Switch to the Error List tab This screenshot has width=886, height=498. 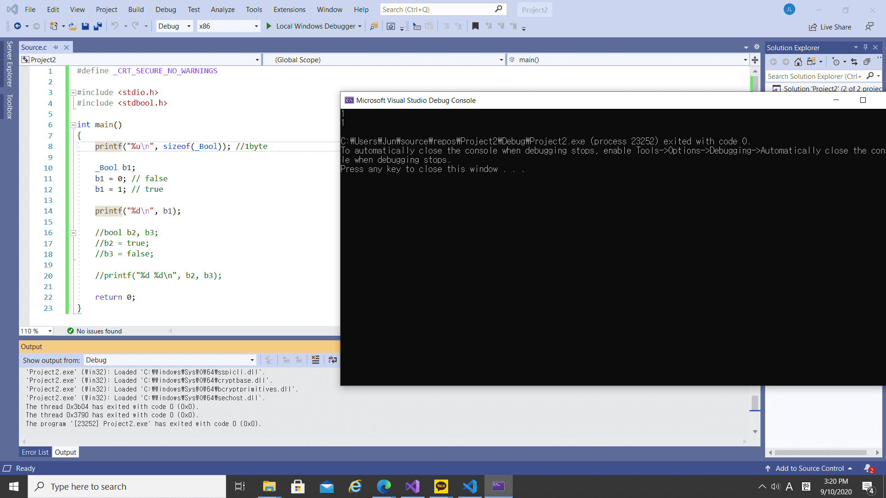[35, 452]
